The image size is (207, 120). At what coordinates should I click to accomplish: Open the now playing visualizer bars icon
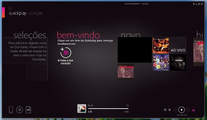(x=193, y=110)
